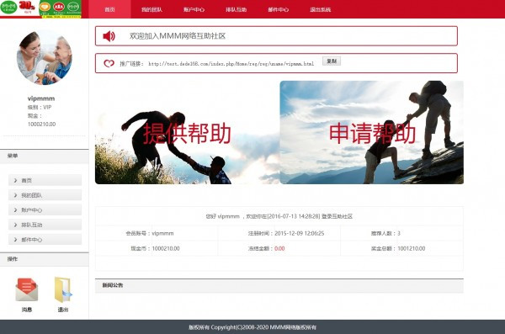Viewport: 505px width, 334px height.
Task: Click the 申请帮助 banner
Action: click(372, 132)
